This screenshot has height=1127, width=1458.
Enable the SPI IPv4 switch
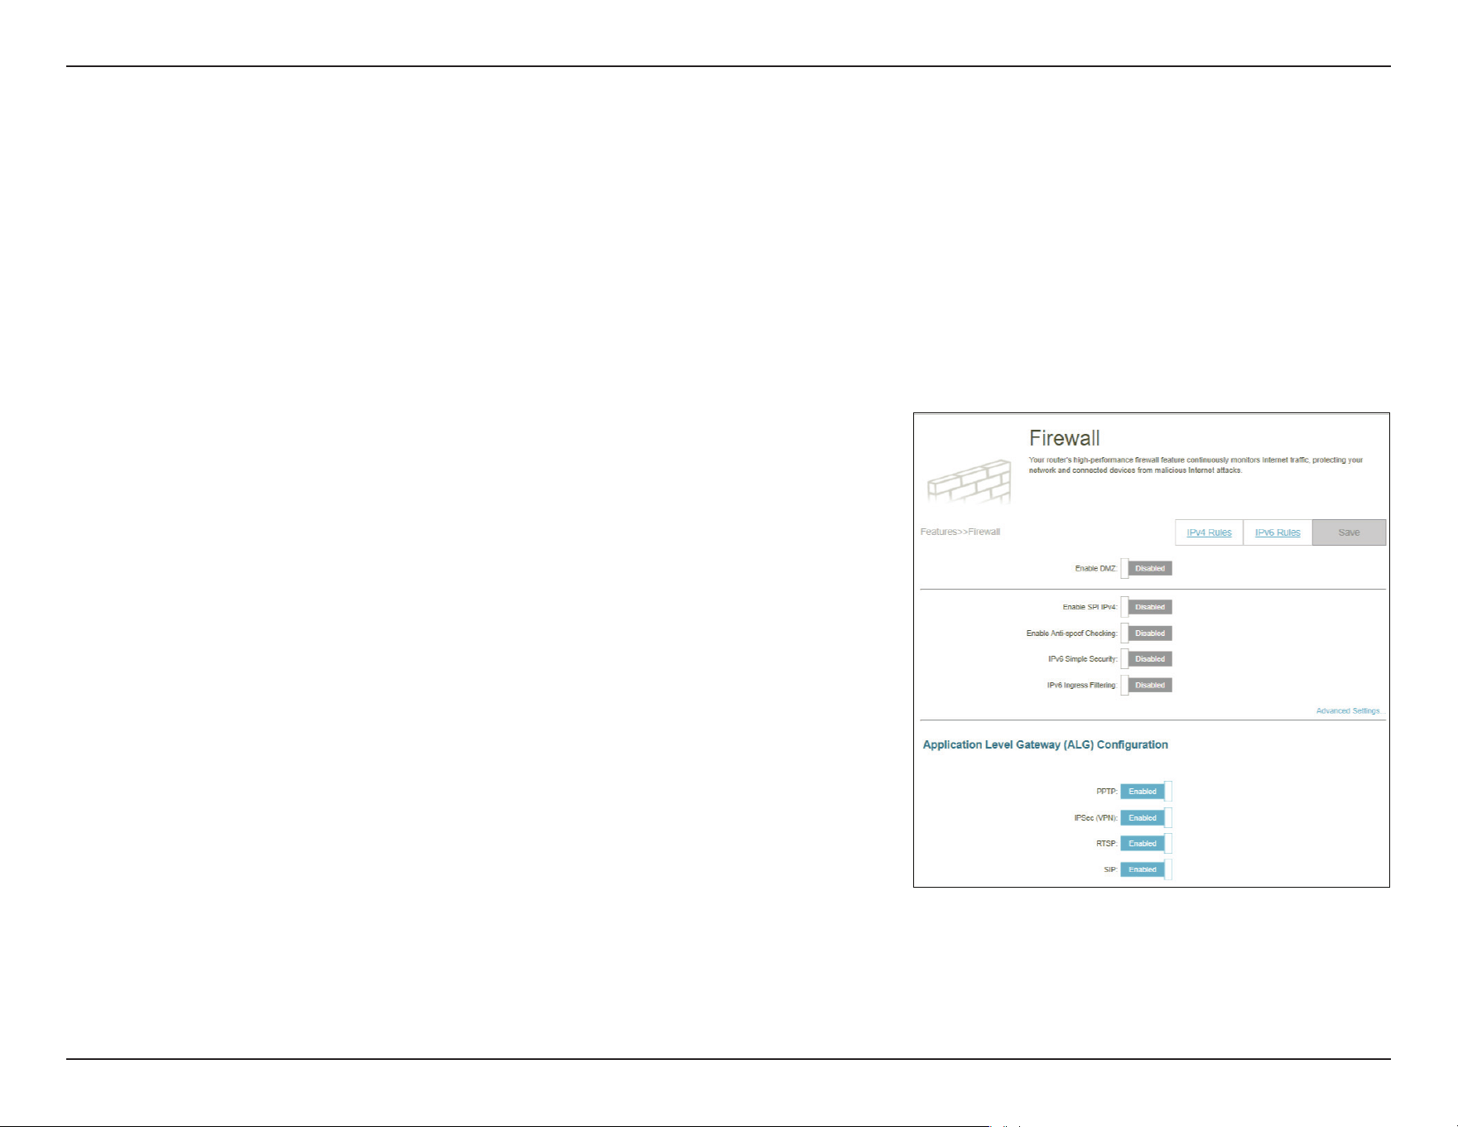(1147, 608)
